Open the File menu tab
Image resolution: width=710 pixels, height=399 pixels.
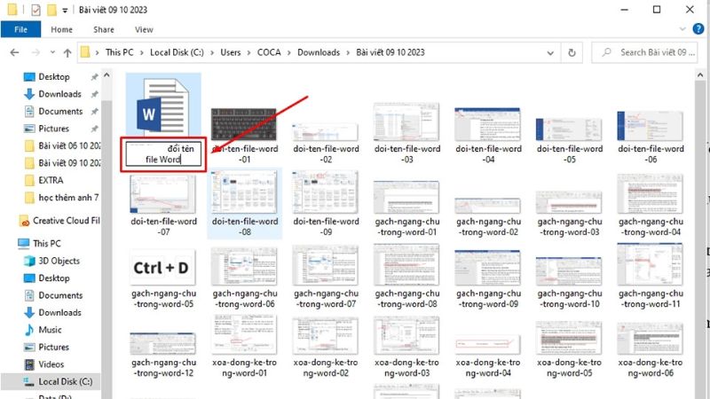point(20,29)
